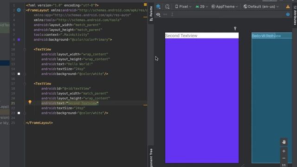The image size is (297, 167).
Task: Click "Second Textview" text in device preview
Action: click(x=181, y=36)
